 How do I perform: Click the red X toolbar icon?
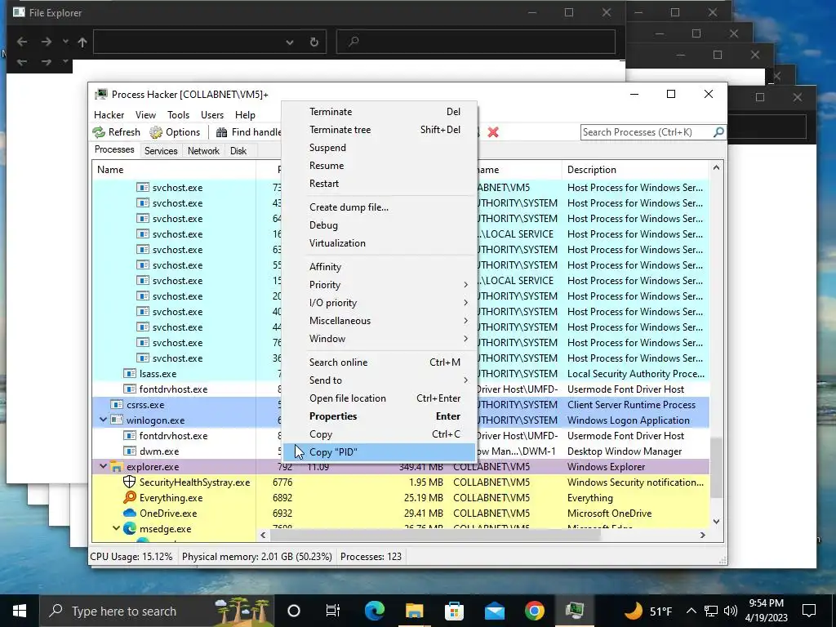[493, 132]
